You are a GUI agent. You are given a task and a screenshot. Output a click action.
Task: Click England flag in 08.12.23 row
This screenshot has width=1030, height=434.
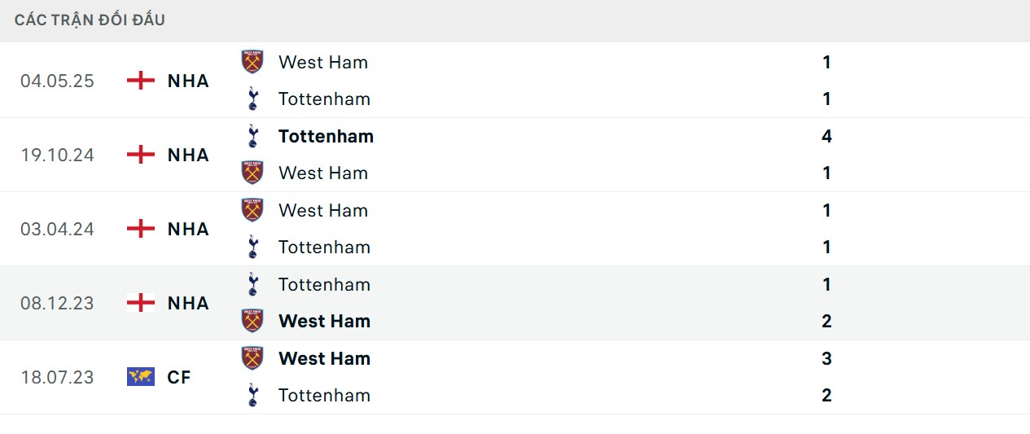[x=141, y=303]
